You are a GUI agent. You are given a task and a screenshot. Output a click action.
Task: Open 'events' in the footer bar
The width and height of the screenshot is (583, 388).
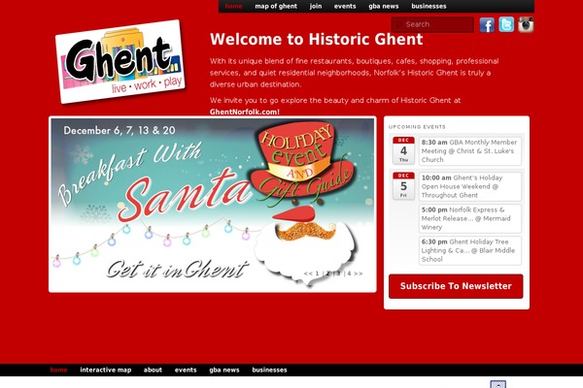coord(186,370)
